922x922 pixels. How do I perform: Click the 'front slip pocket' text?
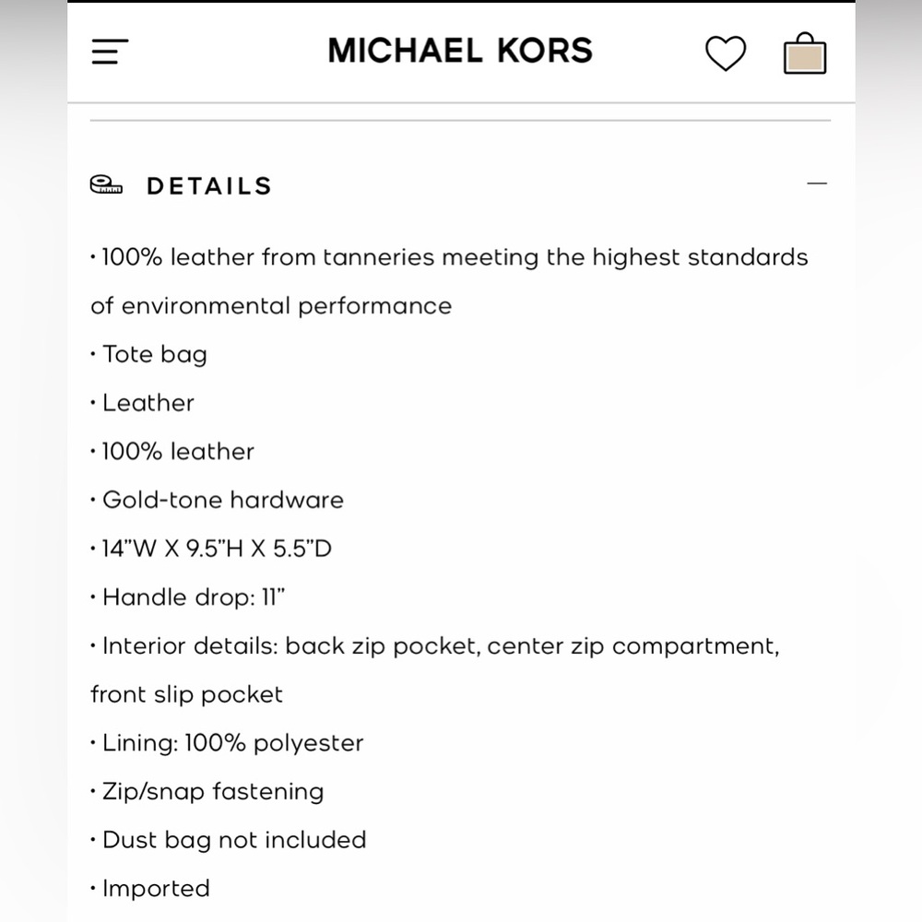[x=186, y=694]
